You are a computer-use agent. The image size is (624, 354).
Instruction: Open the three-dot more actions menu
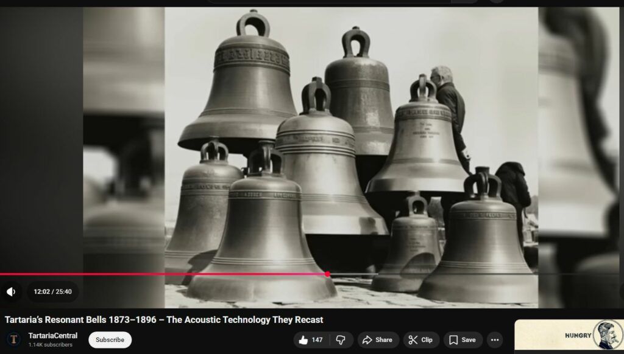pyautogui.click(x=495, y=340)
